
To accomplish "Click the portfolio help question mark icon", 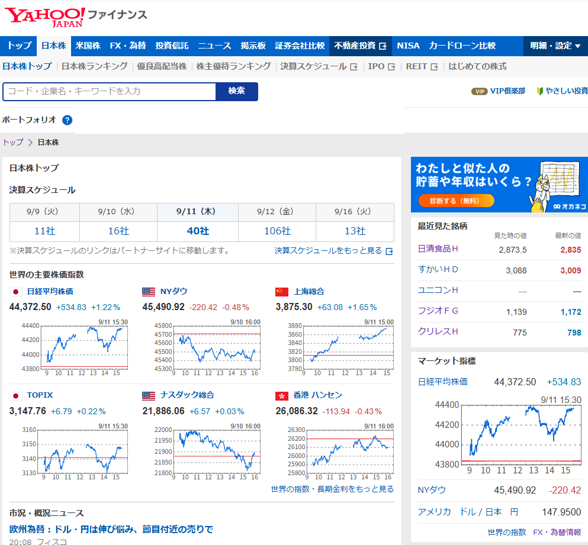I will click(x=67, y=120).
